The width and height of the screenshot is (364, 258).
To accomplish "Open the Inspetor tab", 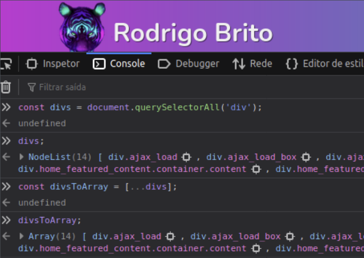I will (53, 64).
